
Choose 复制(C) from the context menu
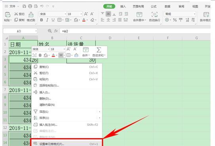point(67,67)
